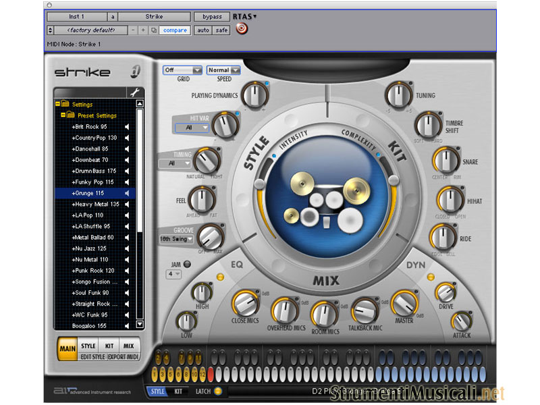Switch to the Mix page tab

pyautogui.click(x=128, y=346)
